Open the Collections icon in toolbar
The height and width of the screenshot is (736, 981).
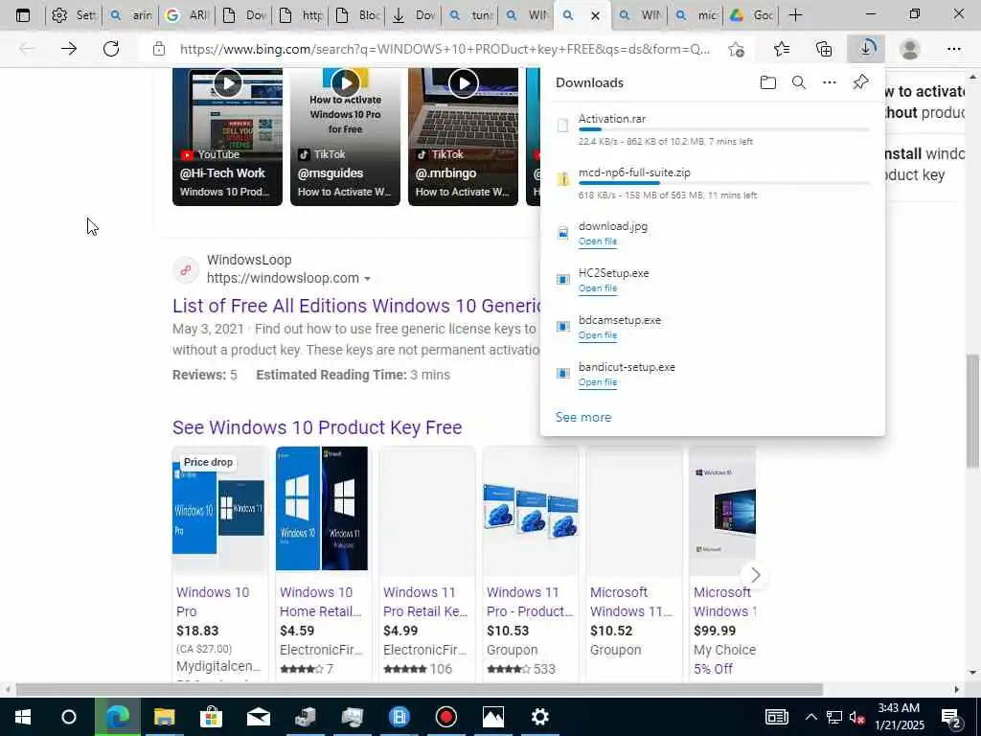[x=824, y=49]
